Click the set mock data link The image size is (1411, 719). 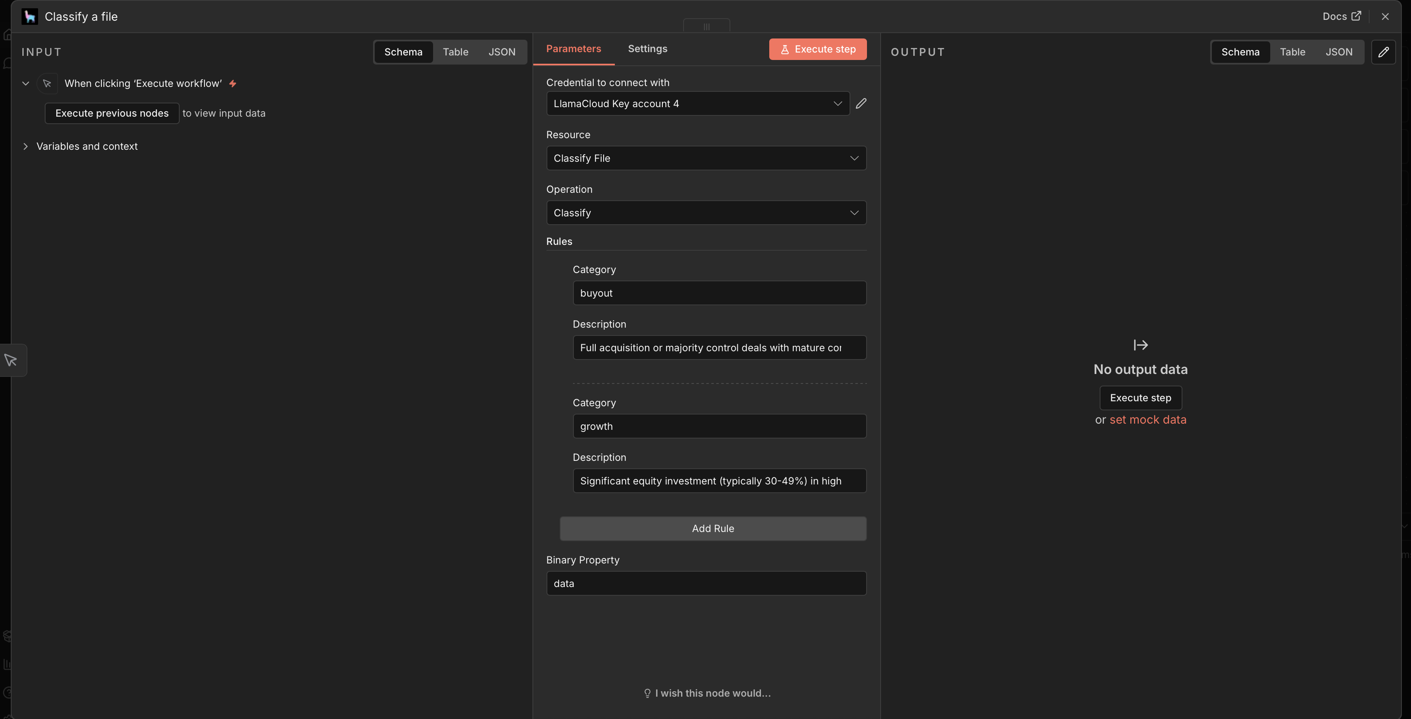coord(1148,419)
